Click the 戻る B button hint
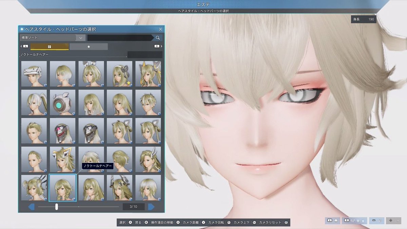The height and width of the screenshot is (229, 407). [x=141, y=223]
